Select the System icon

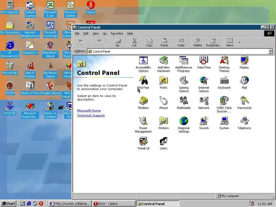point(224,123)
